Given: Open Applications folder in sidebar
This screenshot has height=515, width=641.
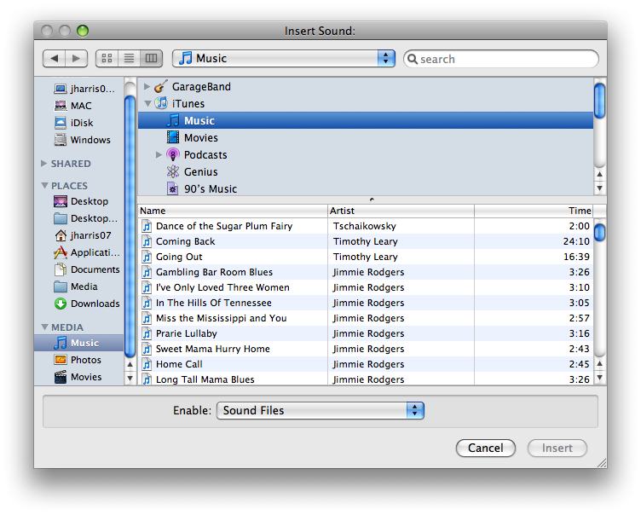Looking at the screenshot, I should point(94,252).
